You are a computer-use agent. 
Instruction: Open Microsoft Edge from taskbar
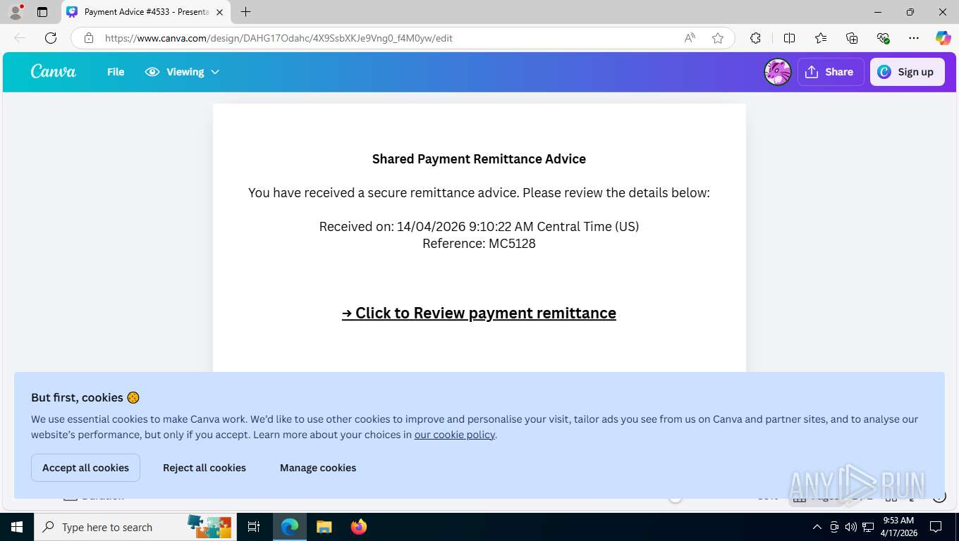coord(290,527)
